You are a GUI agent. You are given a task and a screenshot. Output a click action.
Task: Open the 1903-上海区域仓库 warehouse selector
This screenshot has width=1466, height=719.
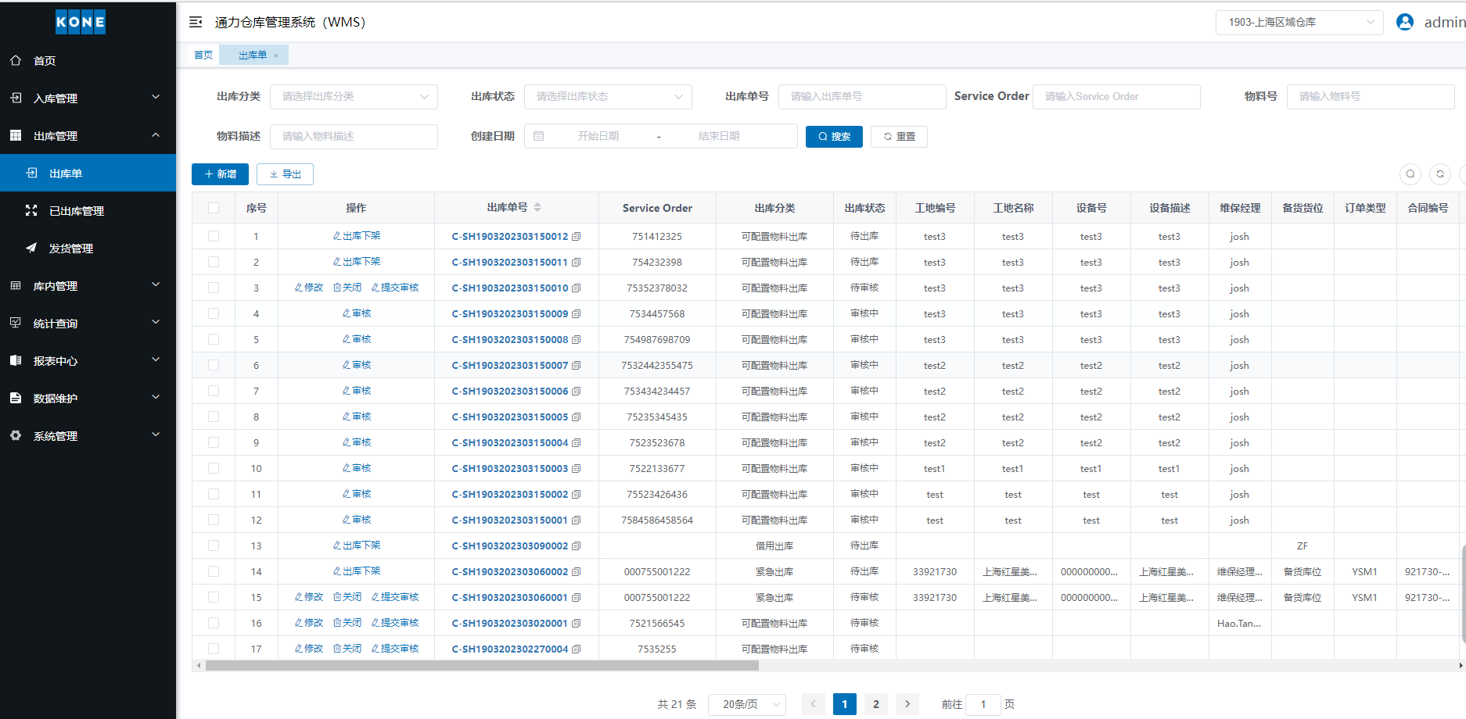click(x=1299, y=22)
